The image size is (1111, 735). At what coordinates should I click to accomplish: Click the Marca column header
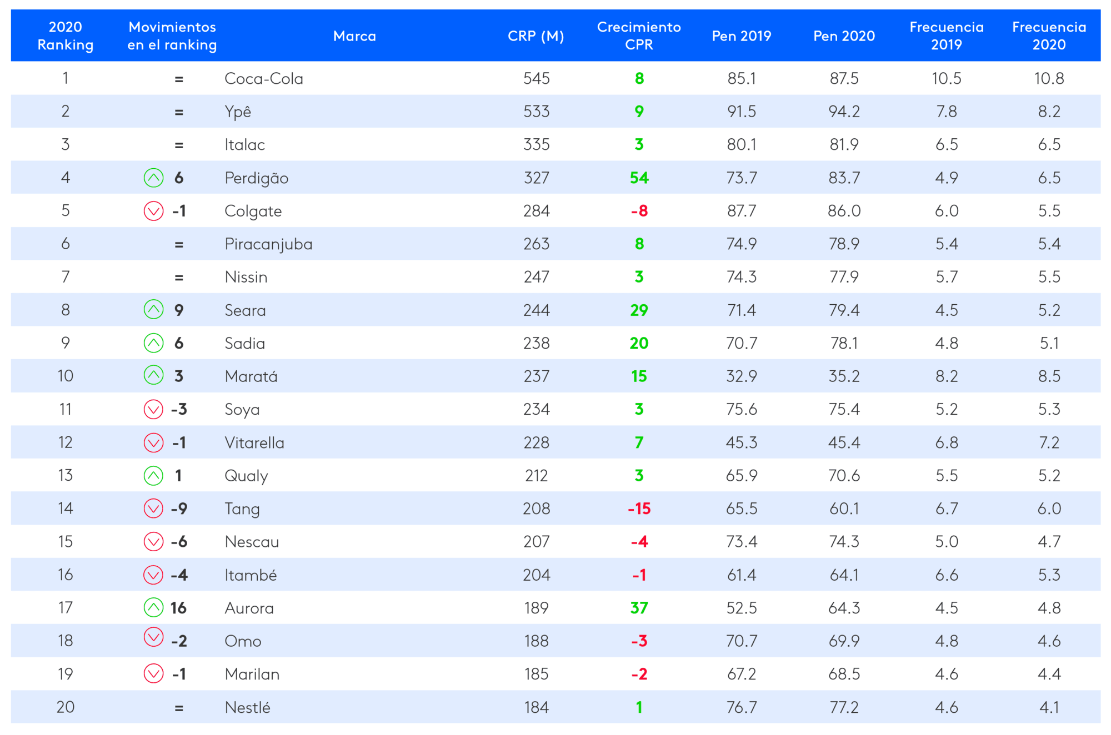354,36
